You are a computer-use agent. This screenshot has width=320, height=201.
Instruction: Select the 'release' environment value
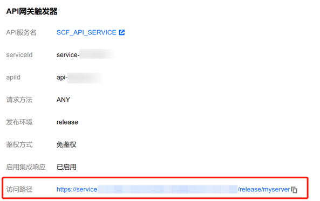coord(67,122)
